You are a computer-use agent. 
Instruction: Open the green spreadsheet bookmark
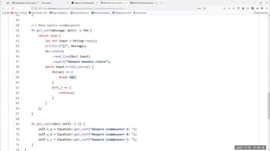(101, 13)
